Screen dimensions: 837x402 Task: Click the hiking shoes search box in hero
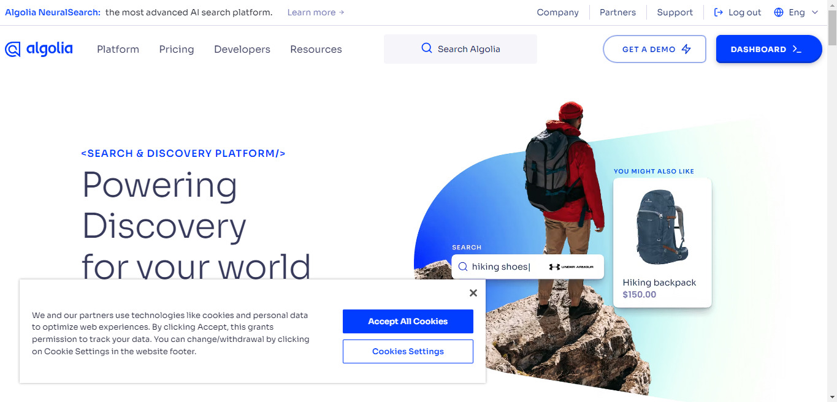coord(528,267)
